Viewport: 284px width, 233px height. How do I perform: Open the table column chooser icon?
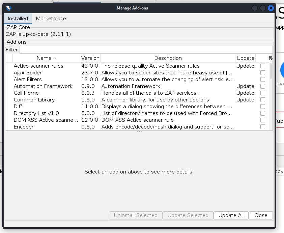(x=271, y=58)
